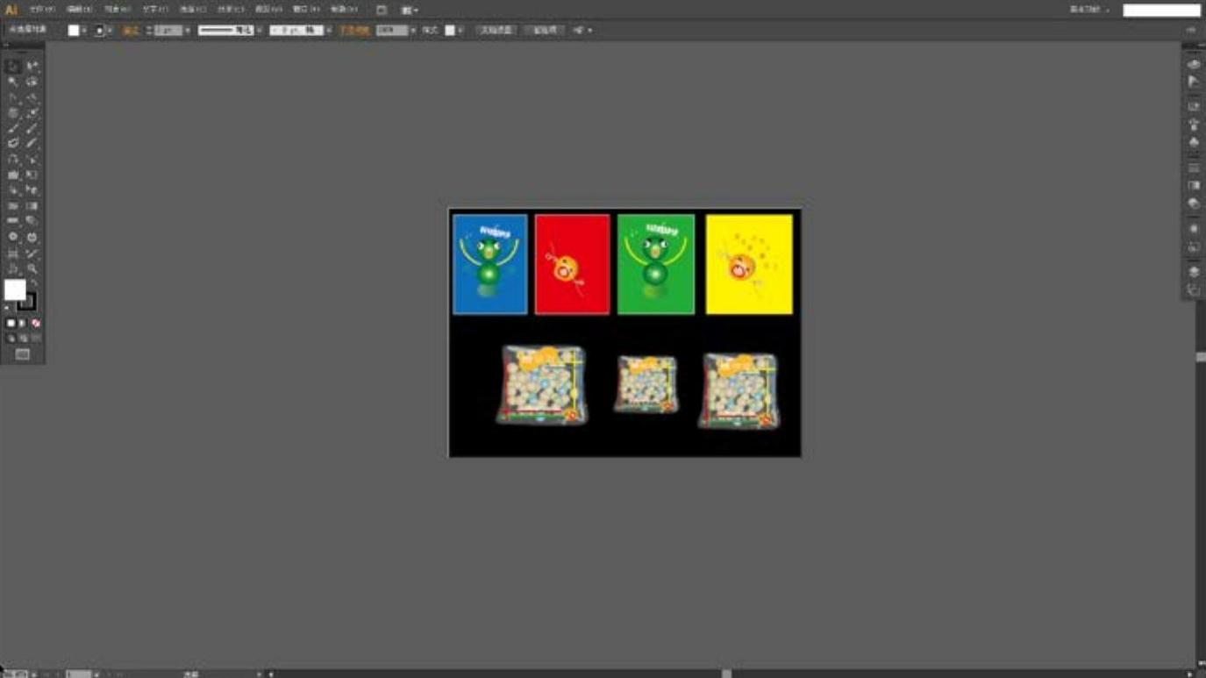Open the 编辑 (Edit) menu

pos(79,10)
